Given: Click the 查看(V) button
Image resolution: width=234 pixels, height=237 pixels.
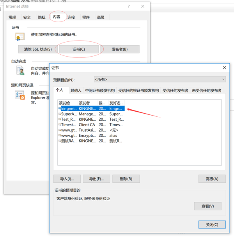Looking at the screenshot, I should (208, 206).
